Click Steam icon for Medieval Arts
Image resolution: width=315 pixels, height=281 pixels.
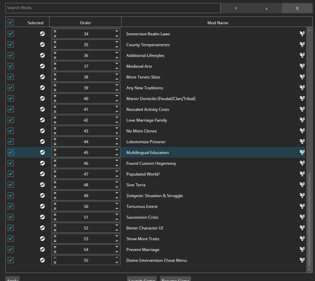(x=42, y=66)
